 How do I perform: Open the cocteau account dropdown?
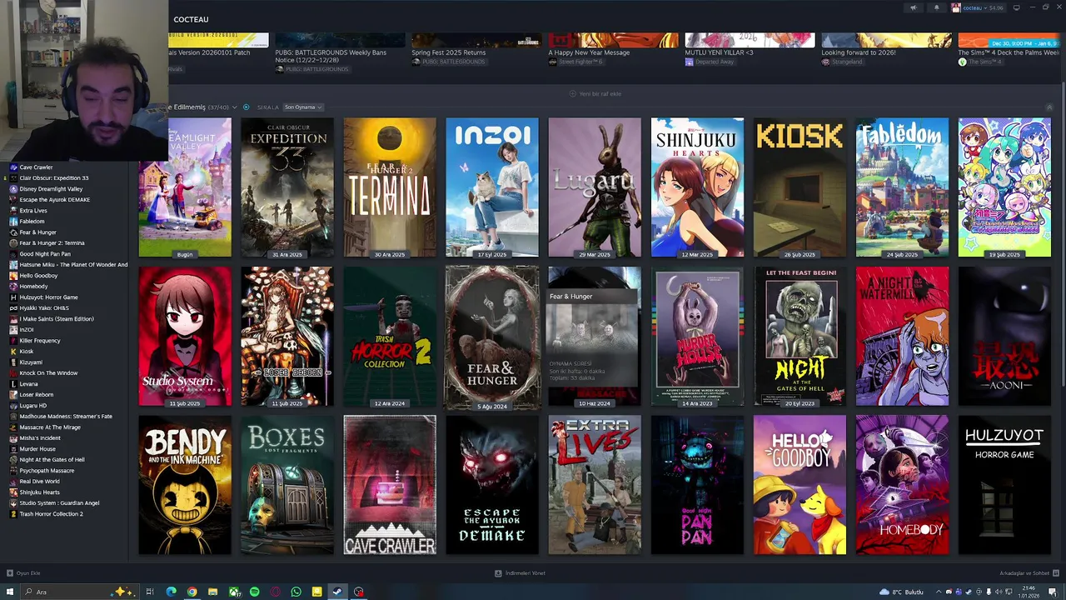(x=979, y=7)
